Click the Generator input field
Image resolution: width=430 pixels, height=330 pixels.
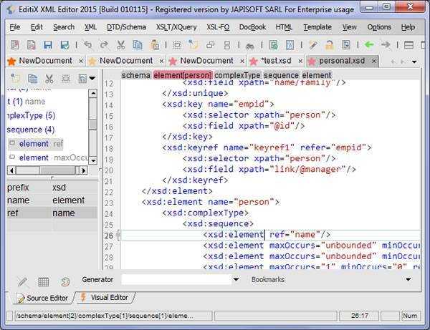point(176,280)
